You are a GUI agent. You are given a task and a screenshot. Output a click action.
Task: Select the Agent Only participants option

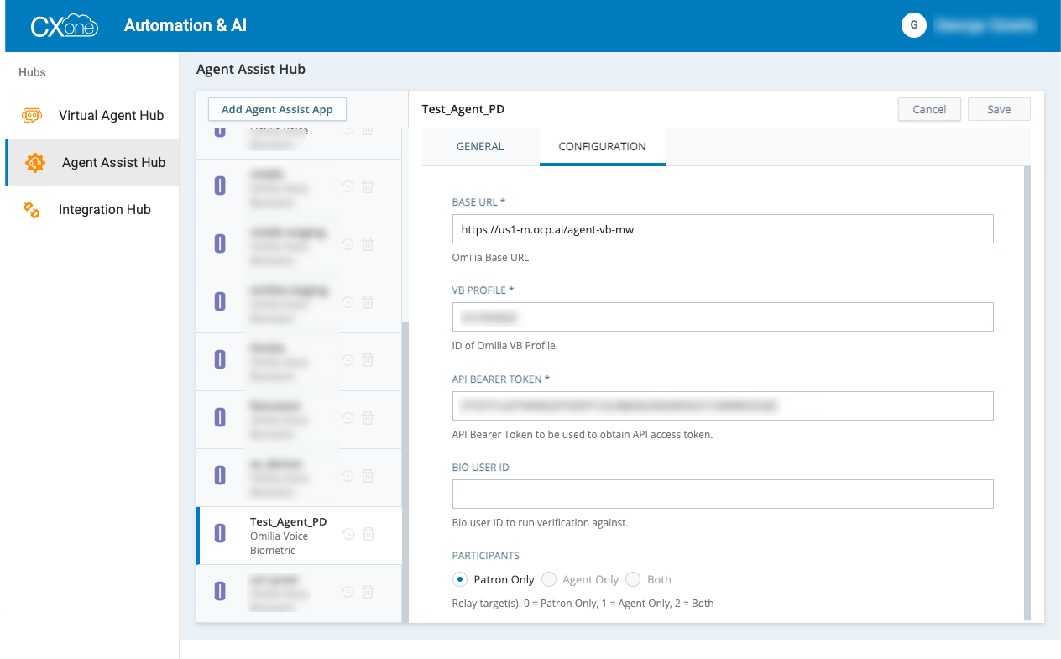(x=549, y=579)
